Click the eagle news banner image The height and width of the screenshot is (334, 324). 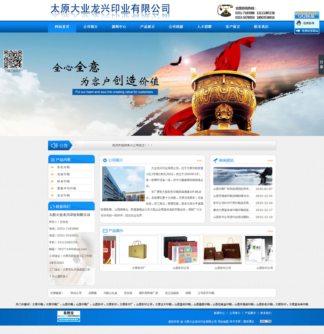(243, 176)
